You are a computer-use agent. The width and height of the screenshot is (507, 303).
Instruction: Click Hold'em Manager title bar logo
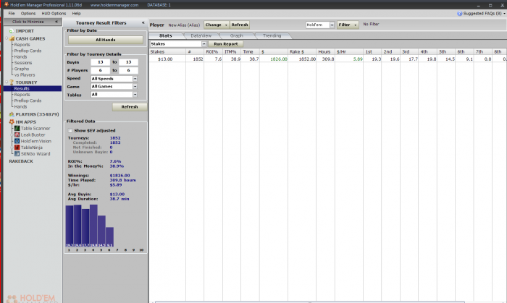click(6, 4)
